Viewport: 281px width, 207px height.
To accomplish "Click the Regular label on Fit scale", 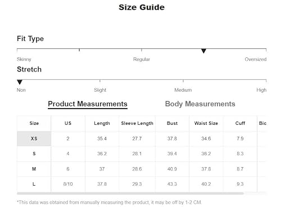I will tap(142, 60).
